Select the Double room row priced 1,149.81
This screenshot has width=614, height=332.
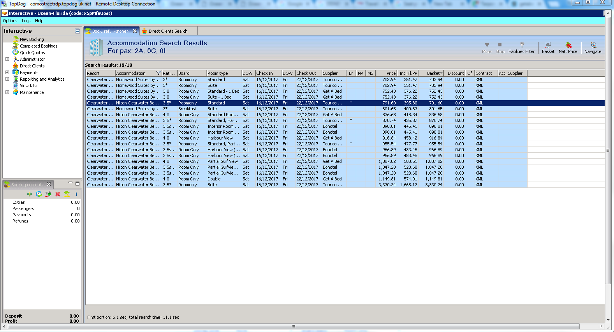tap(306, 179)
